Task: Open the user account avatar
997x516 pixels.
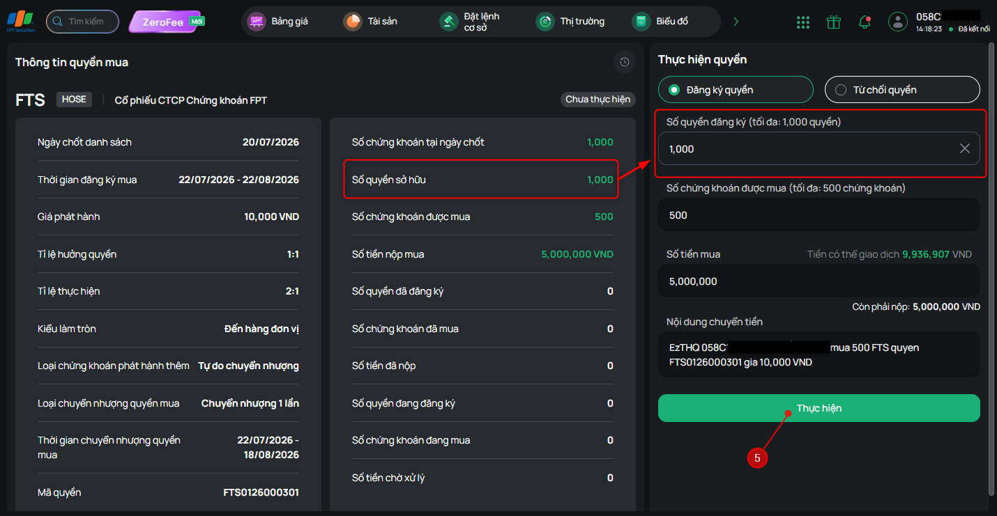Action: pos(898,22)
